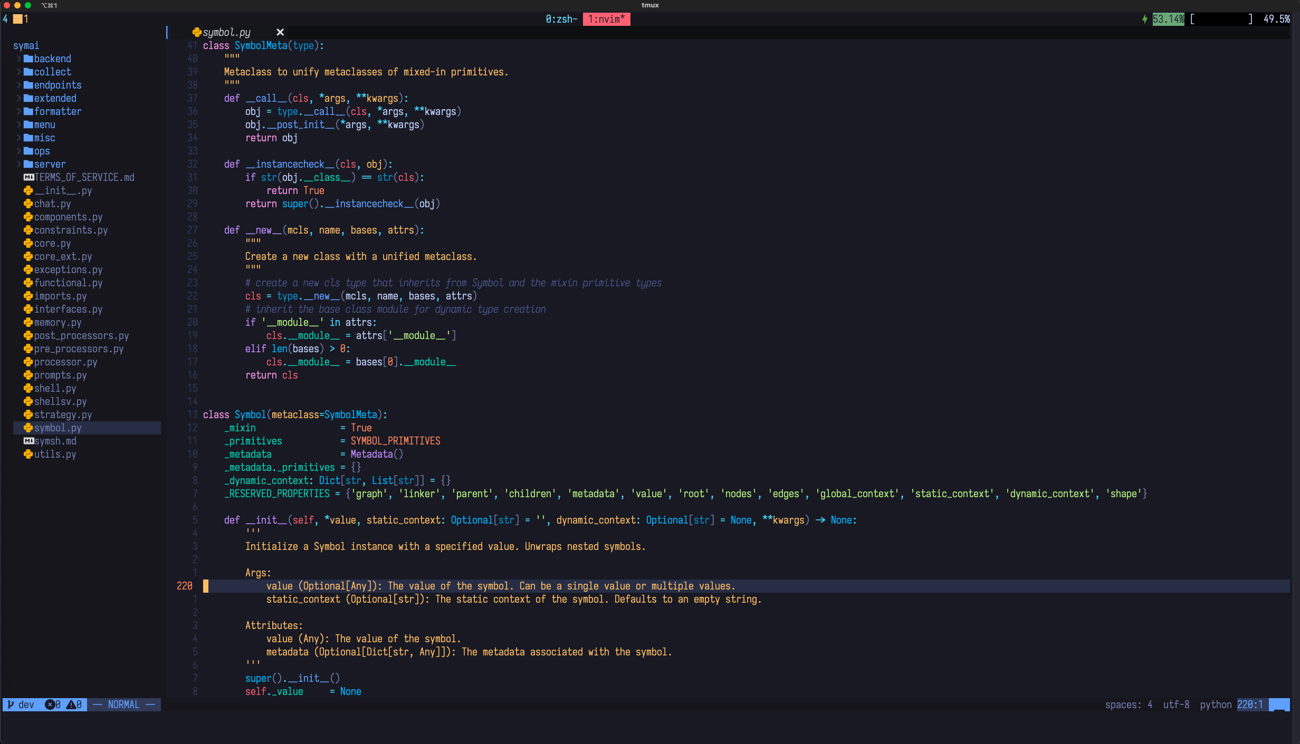Click the Python icon beside pre_processors.py

(28, 349)
